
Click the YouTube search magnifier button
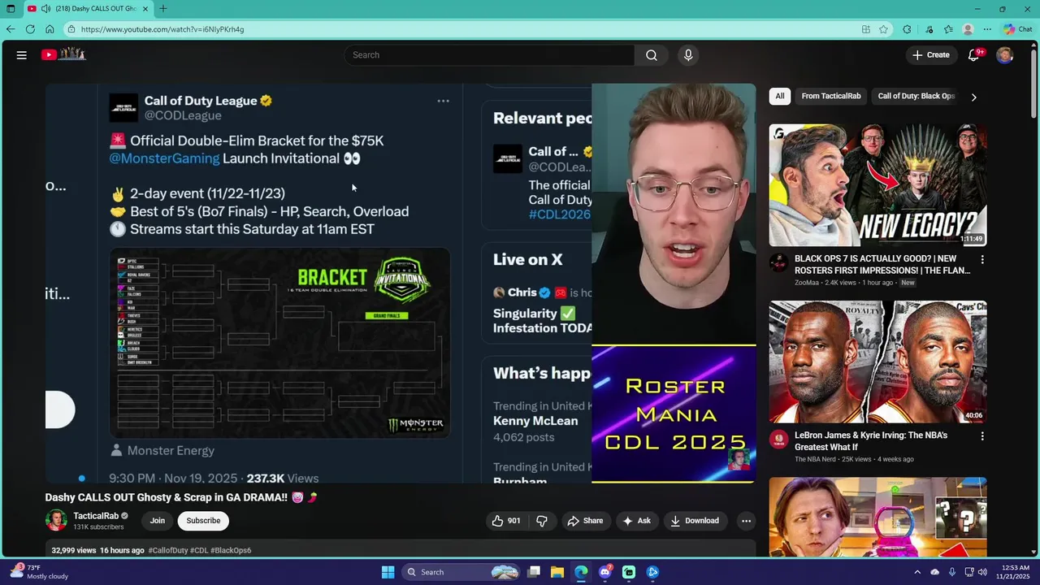click(x=652, y=55)
